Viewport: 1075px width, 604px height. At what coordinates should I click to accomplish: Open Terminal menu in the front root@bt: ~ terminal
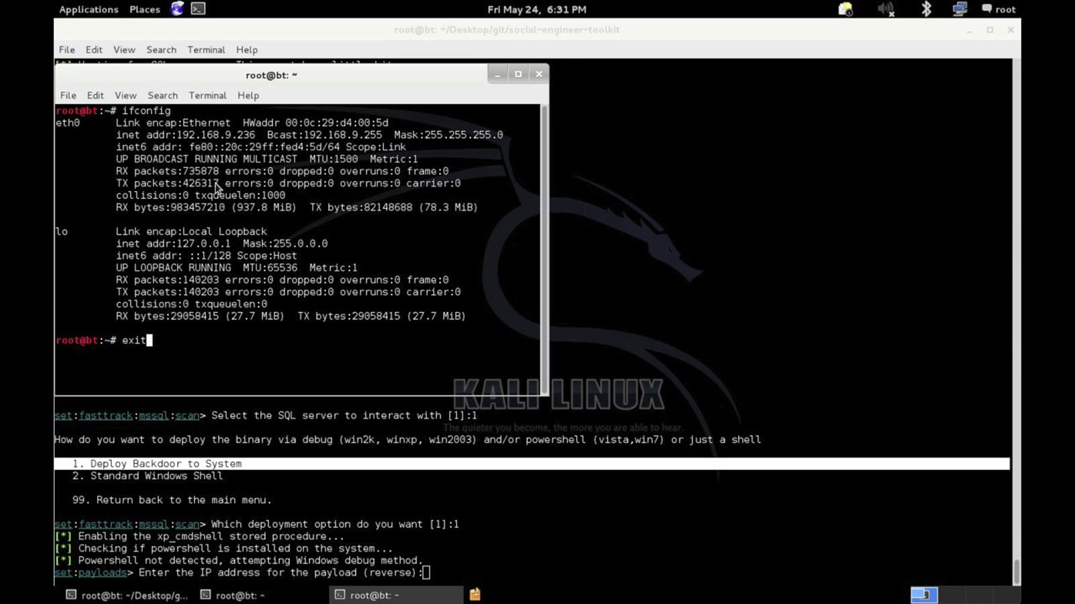(207, 95)
